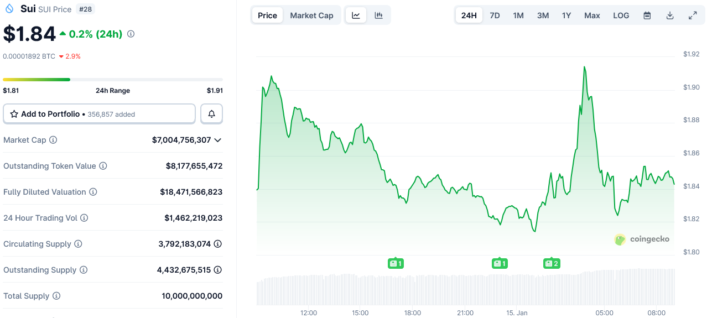Download the chart data
The width and height of the screenshot is (707, 318).
669,15
